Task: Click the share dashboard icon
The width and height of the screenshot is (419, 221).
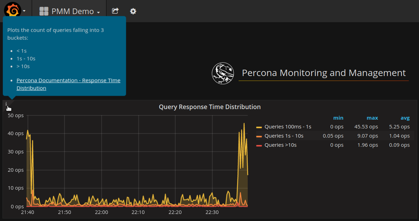Action: 115,11
